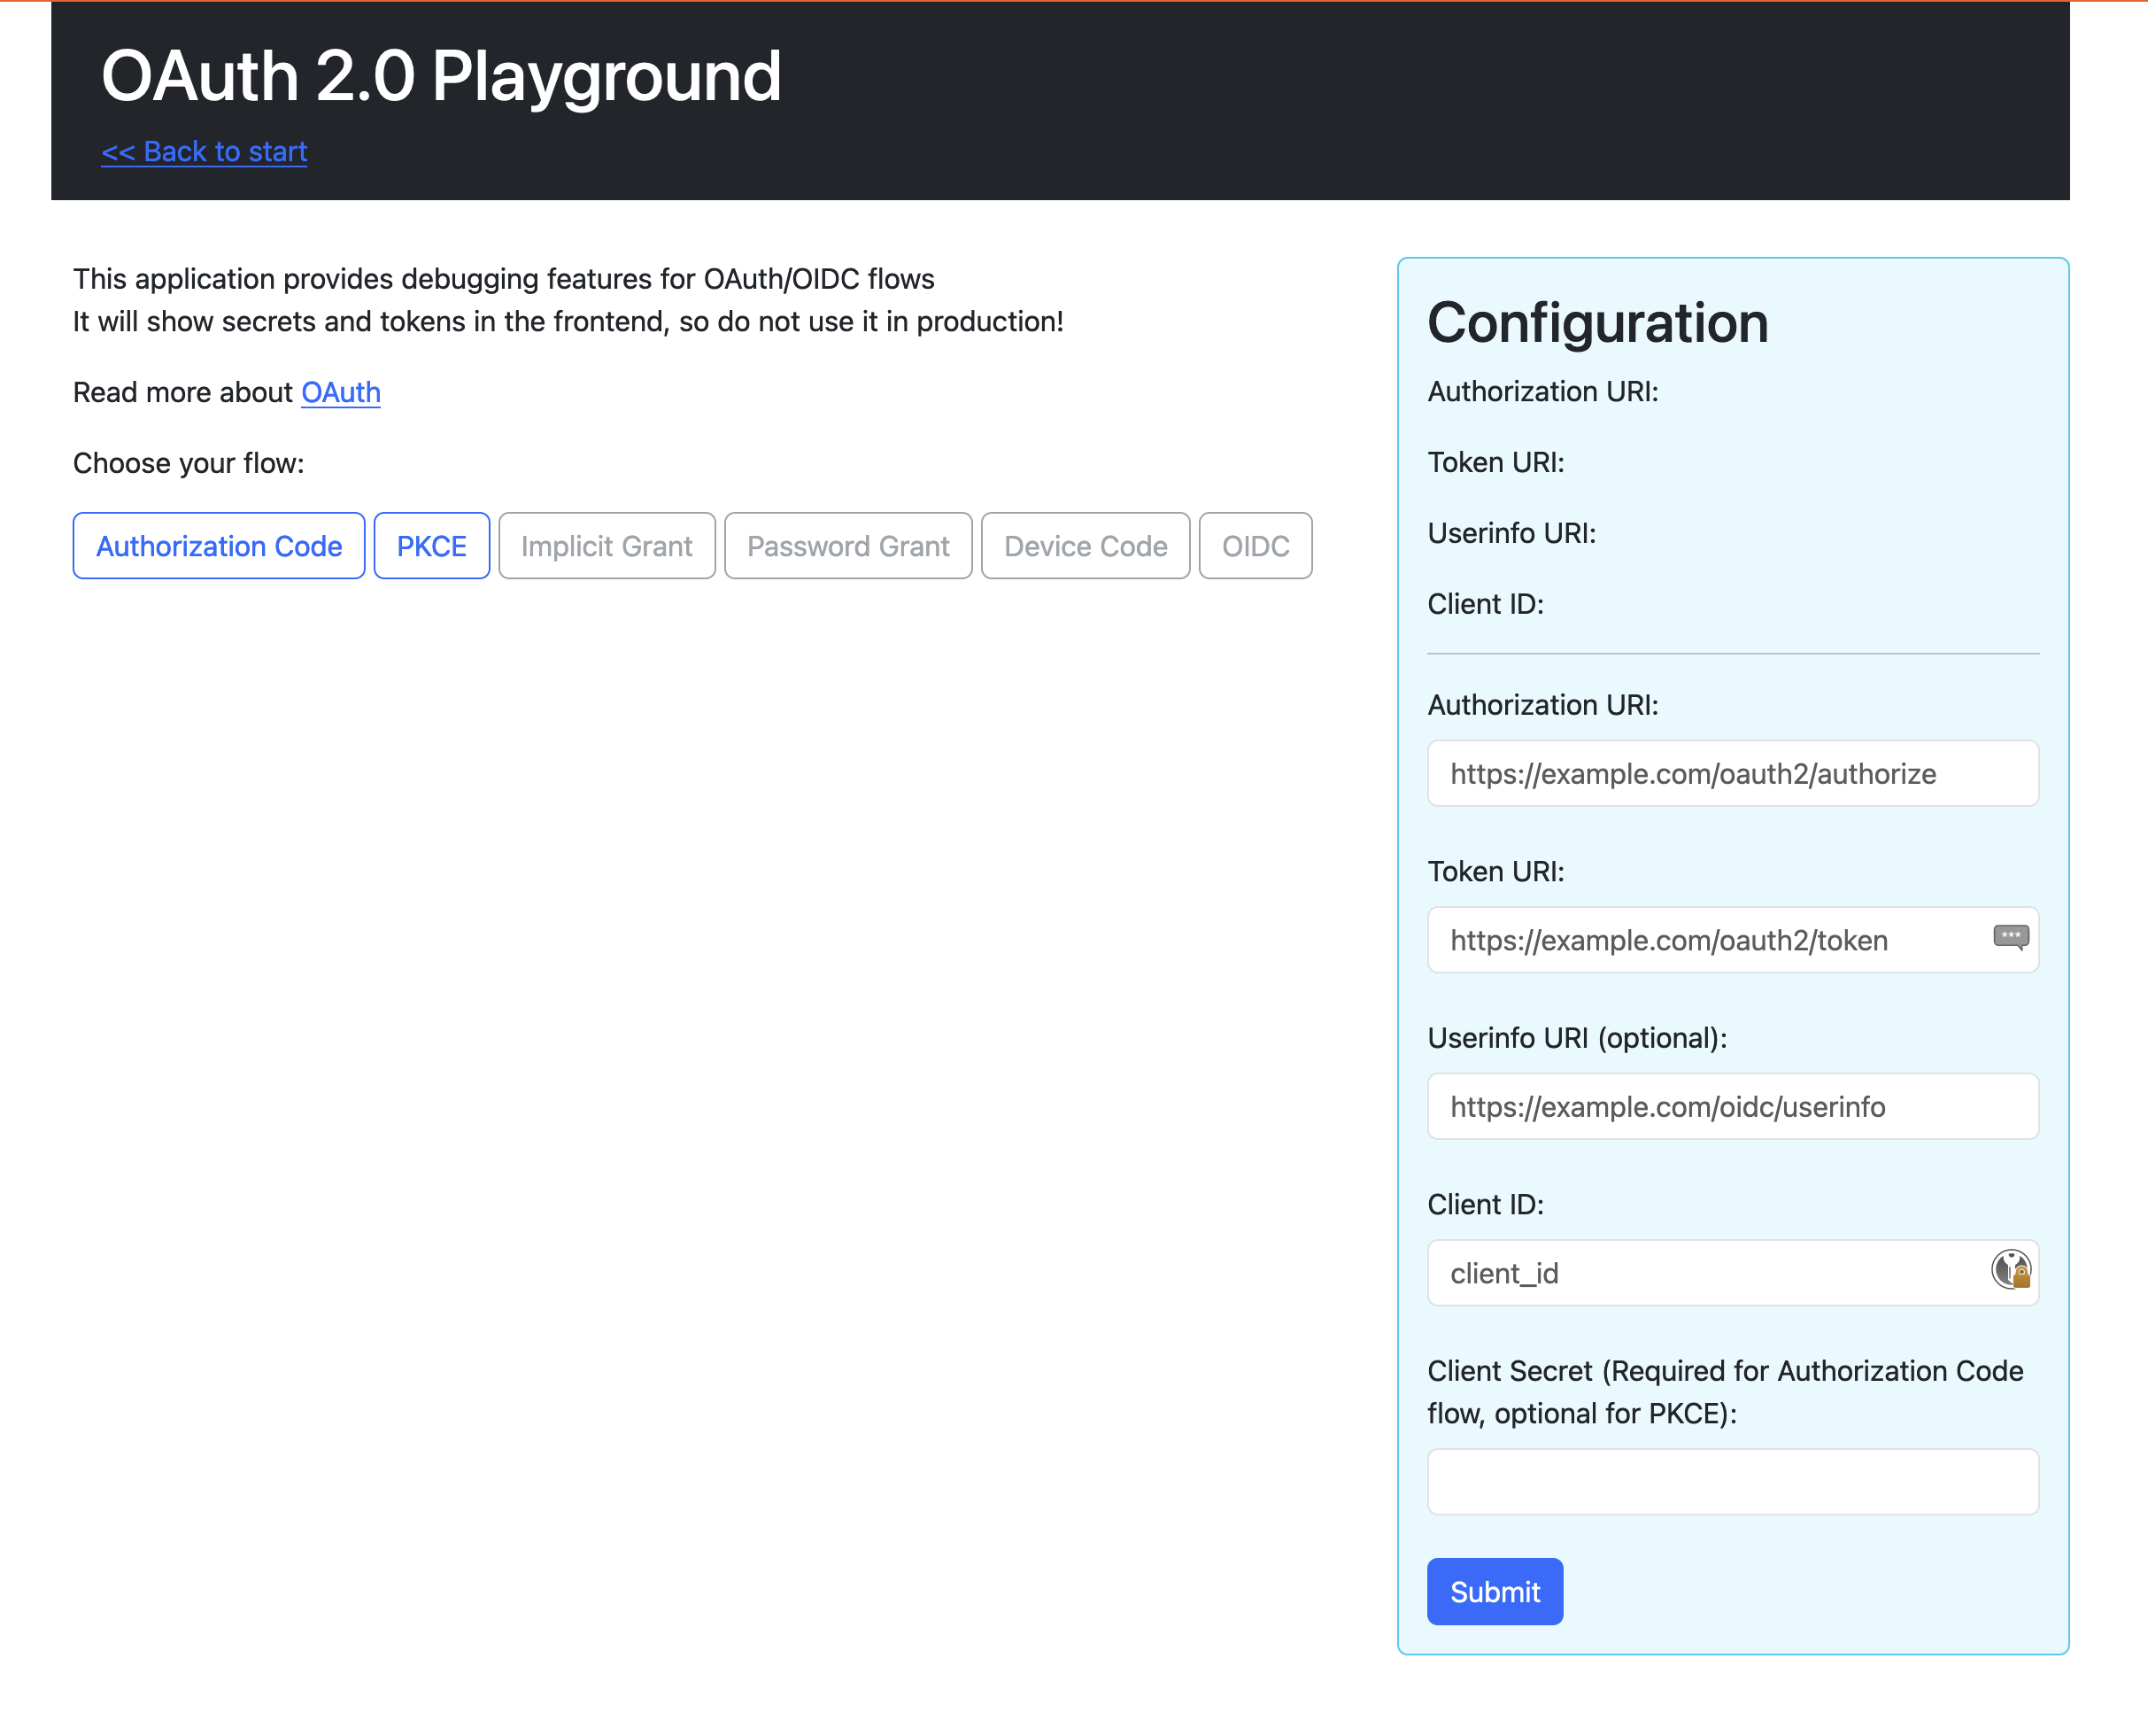Submit the configuration form

pos(1494,1591)
